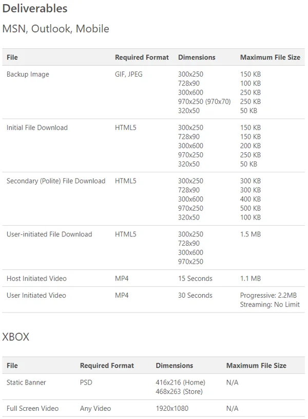Image resolution: width=308 pixels, height=419 pixels.
Task: Click the Static Banner row label
Action: pyautogui.click(x=26, y=382)
